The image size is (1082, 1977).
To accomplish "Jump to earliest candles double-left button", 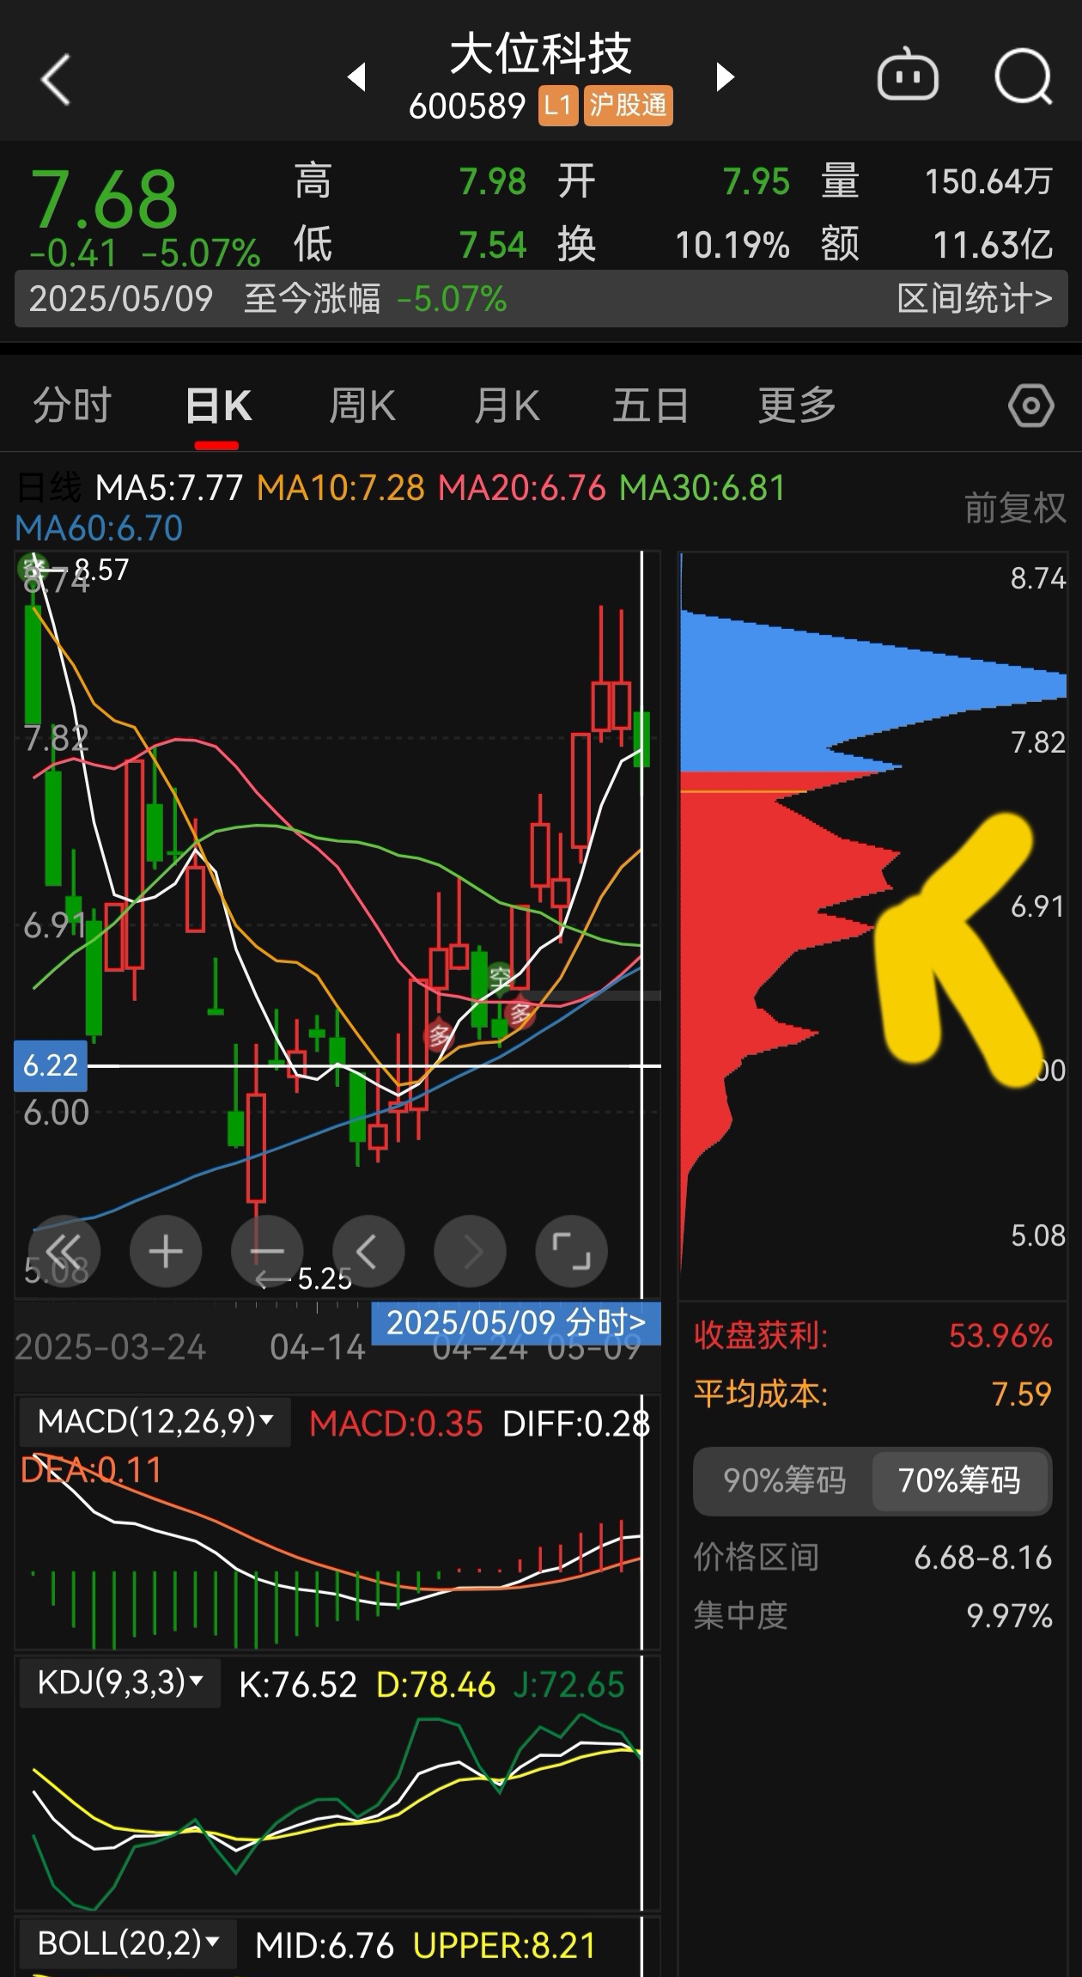I will point(64,1251).
